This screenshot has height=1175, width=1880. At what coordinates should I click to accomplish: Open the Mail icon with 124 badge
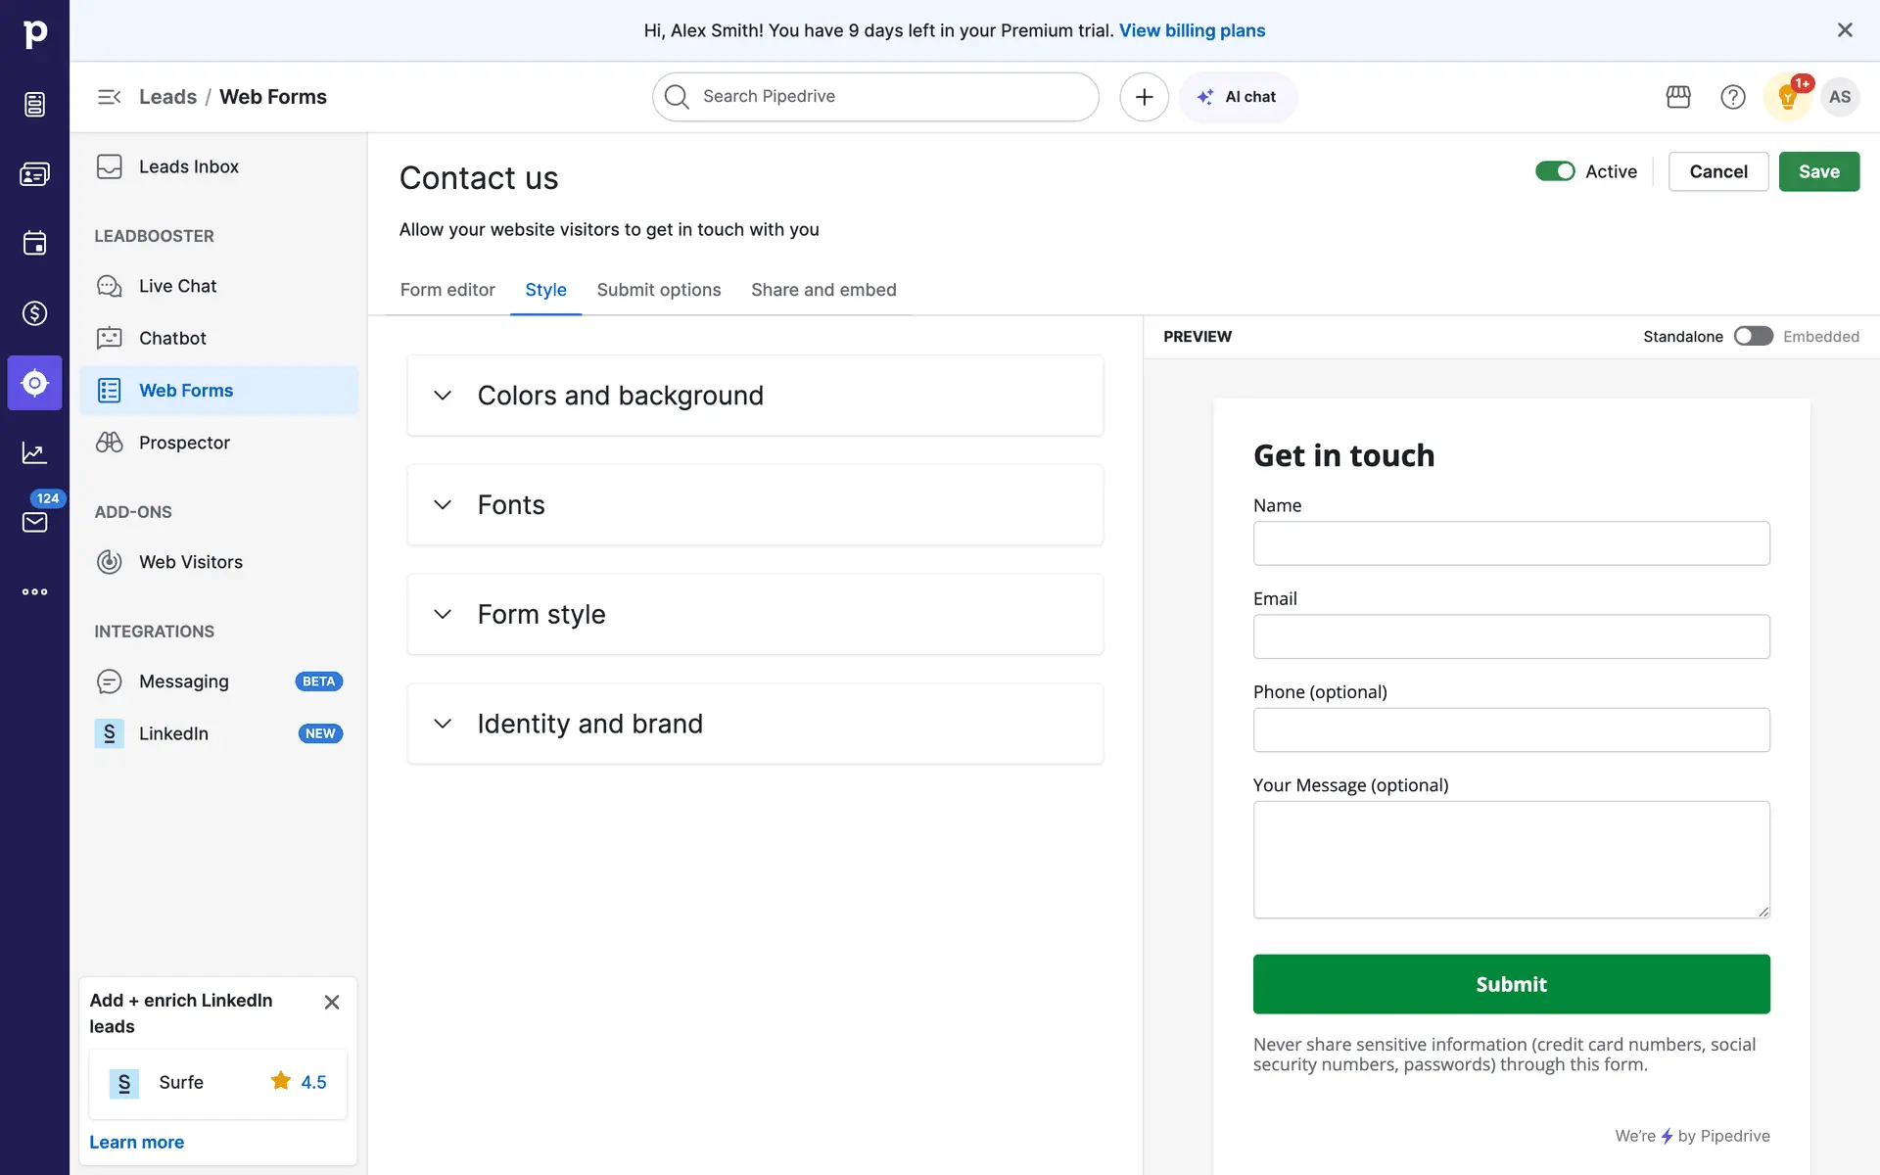click(34, 521)
